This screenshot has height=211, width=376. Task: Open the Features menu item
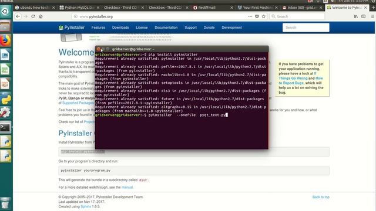pos(98,28)
